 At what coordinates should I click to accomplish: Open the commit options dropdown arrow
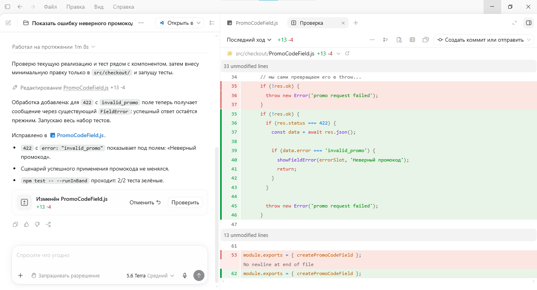(x=529, y=40)
